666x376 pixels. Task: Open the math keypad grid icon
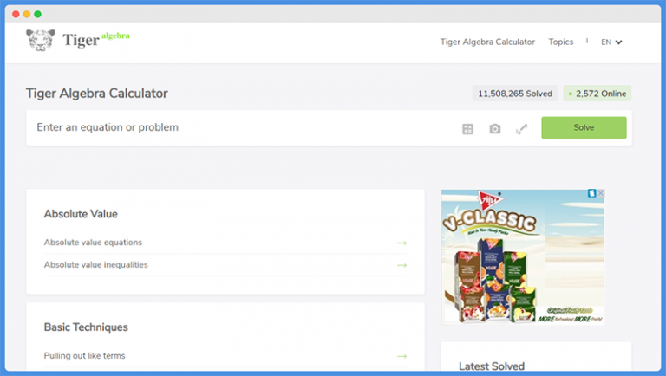tap(467, 129)
